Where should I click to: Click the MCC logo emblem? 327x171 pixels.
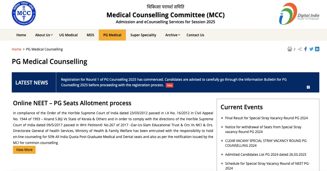click(x=24, y=14)
